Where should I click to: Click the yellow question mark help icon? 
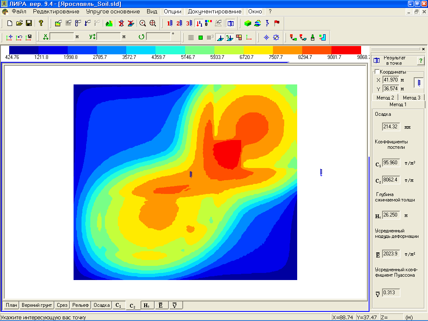pyautogui.click(x=41, y=23)
